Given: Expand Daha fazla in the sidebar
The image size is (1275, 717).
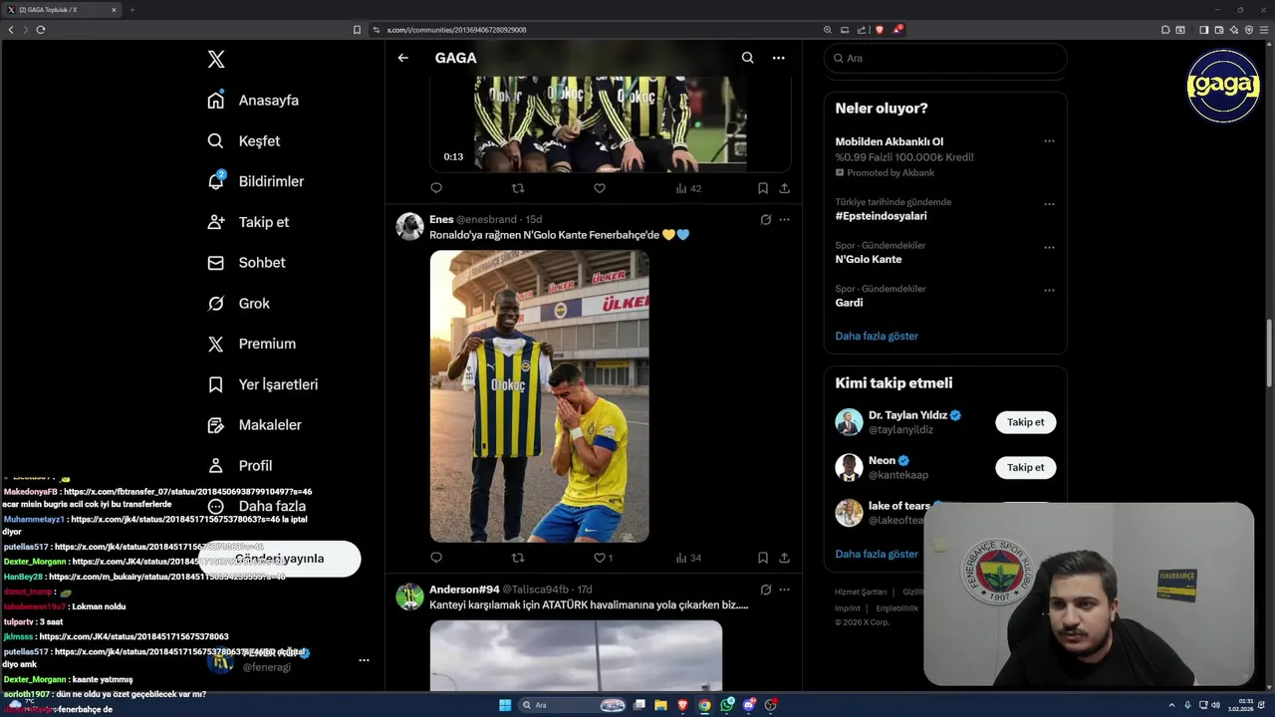Looking at the screenshot, I should [256, 506].
